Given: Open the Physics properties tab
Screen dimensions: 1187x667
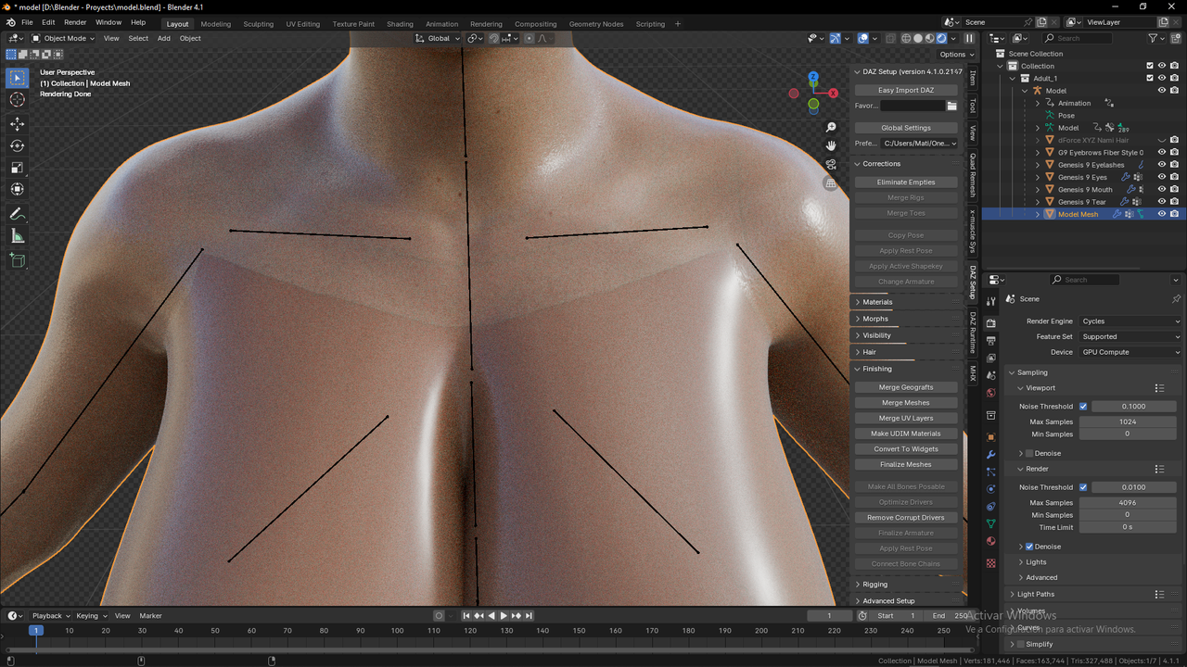Looking at the screenshot, I should click(x=991, y=489).
